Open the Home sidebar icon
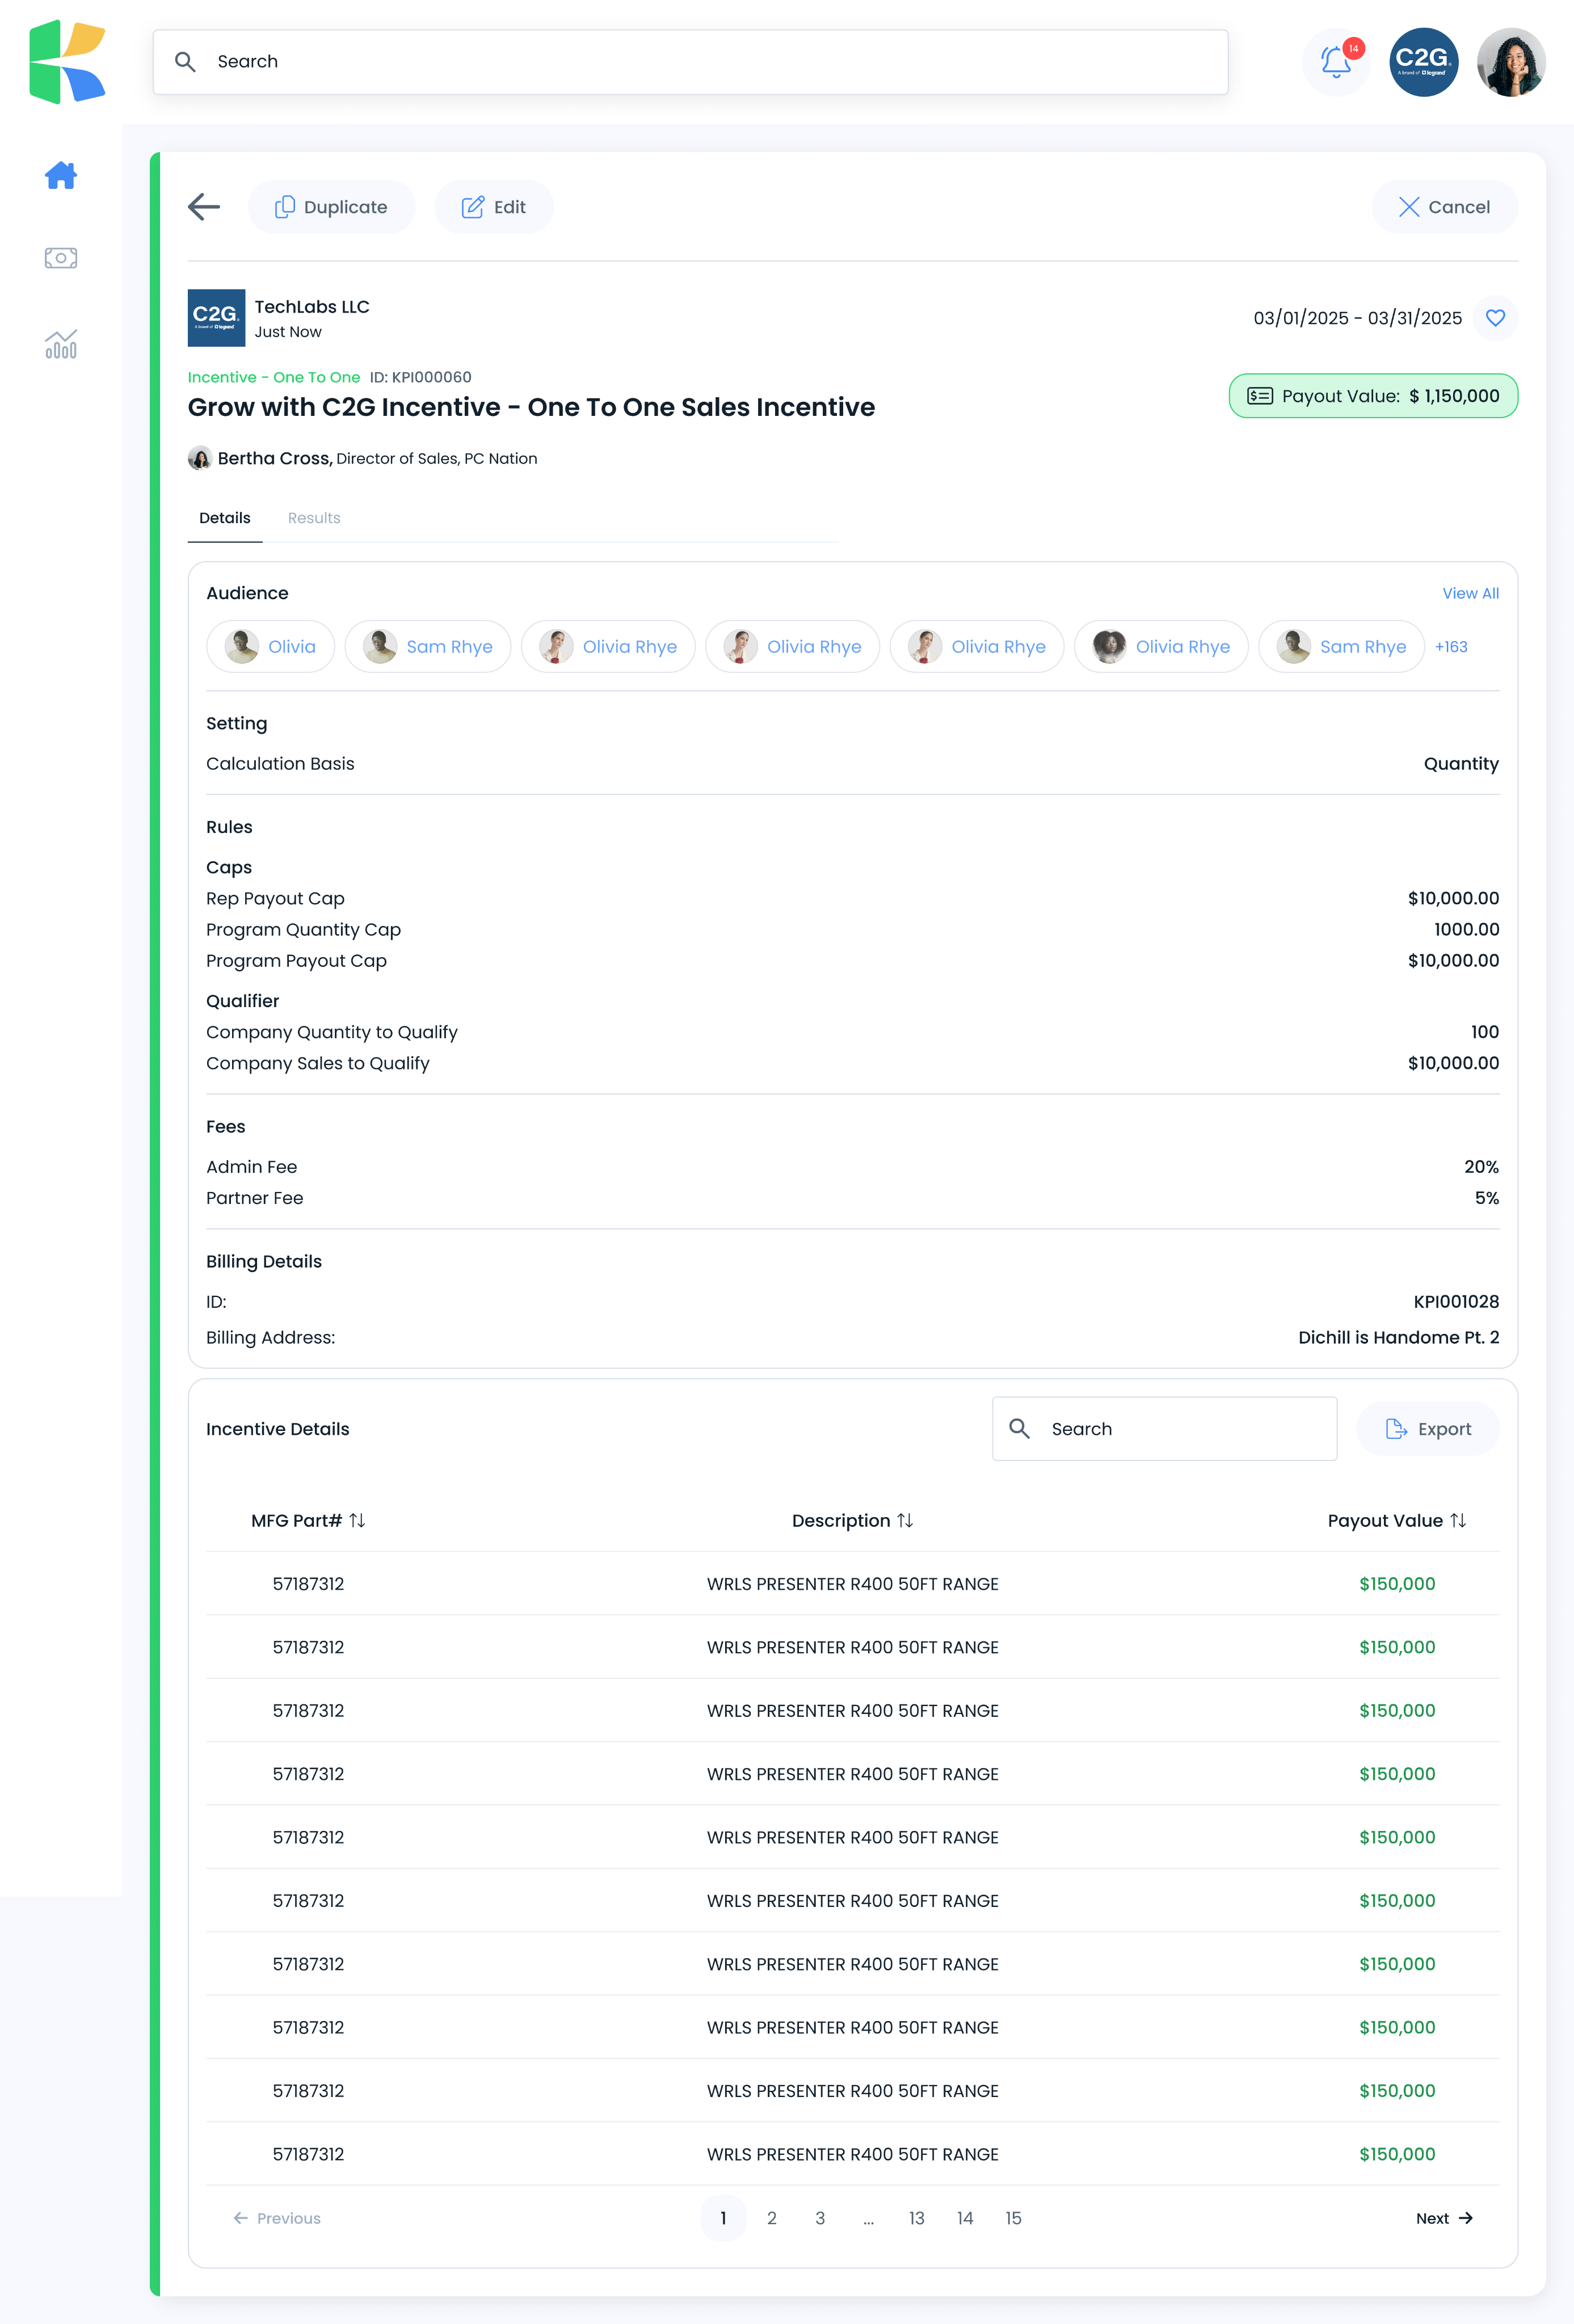 point(61,175)
